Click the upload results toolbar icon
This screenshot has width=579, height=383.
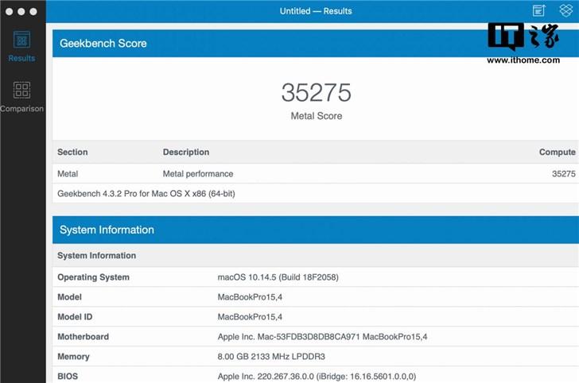[538, 10]
